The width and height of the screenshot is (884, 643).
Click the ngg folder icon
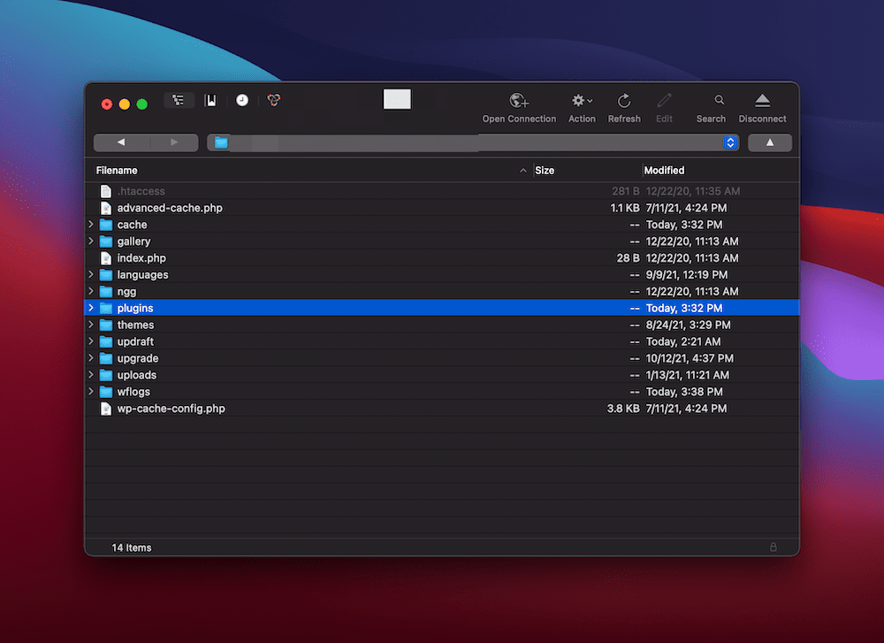(x=105, y=292)
